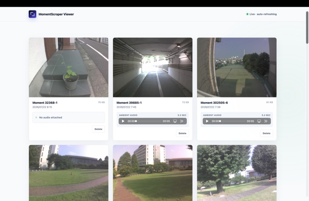Image resolution: width=309 pixels, height=201 pixels.
Task: Open the photo with dirt path and office building
Action: (153, 173)
